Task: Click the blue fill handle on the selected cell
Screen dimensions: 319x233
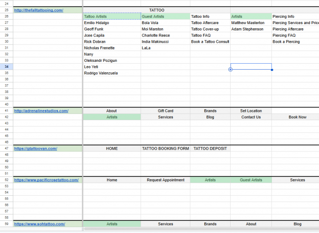Action: click(272, 70)
